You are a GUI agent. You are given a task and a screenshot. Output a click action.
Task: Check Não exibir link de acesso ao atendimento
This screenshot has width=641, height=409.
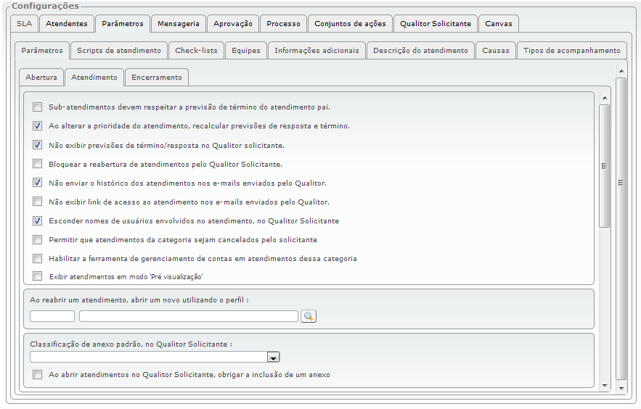coord(37,202)
